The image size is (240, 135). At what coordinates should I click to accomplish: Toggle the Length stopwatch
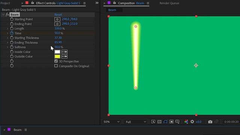(x=12, y=28)
